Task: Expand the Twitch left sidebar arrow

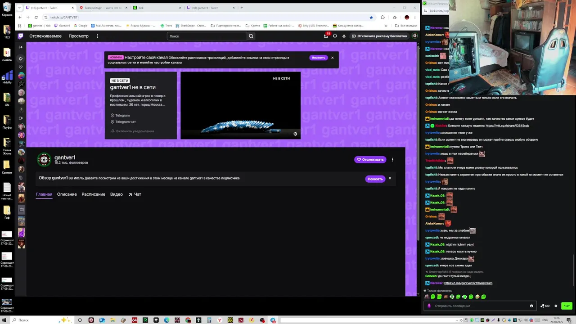Action: 21,47
